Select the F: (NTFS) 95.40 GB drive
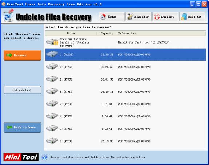Image resolution: width=209 pixels, height=165 pixels. click(125, 92)
